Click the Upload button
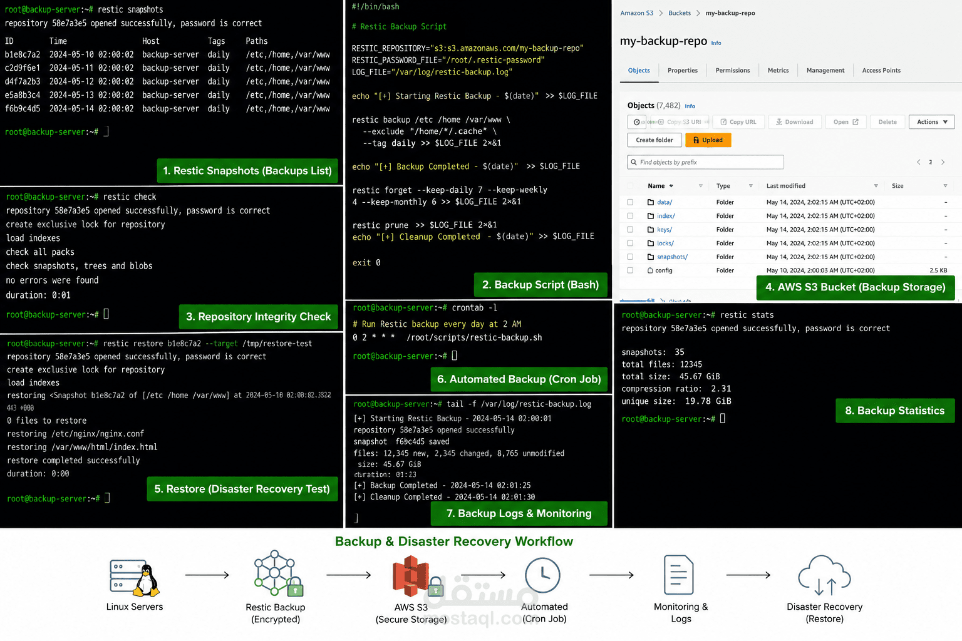 (x=708, y=140)
